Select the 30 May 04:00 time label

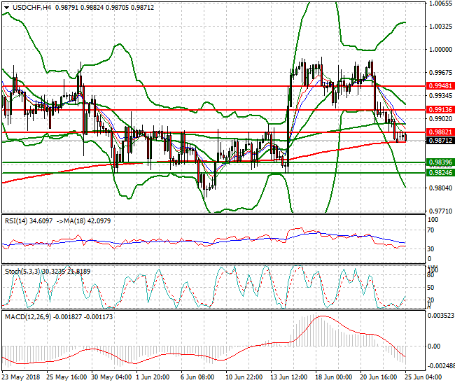pos(111,377)
